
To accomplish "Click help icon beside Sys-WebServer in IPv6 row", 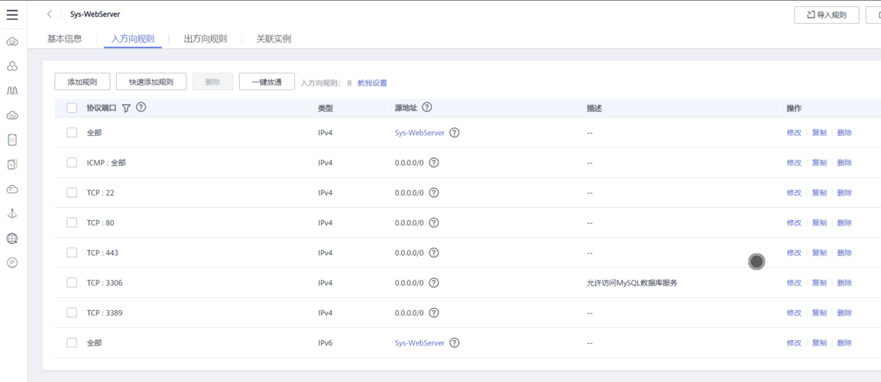I will [455, 343].
